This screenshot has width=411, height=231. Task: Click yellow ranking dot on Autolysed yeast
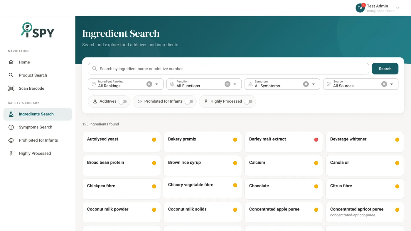coord(154,140)
